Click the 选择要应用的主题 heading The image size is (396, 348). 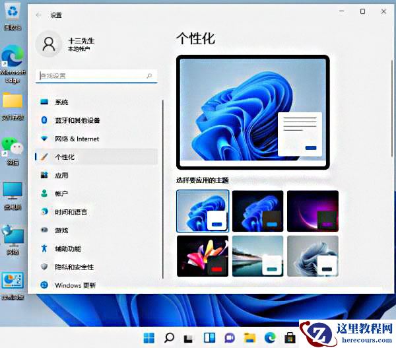pos(203,180)
